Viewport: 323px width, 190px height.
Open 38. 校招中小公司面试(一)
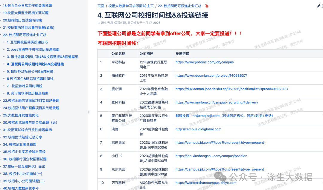22,174
